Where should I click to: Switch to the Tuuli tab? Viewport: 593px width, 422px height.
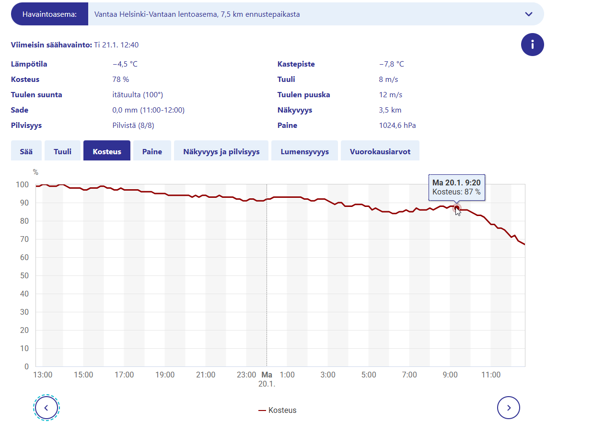tap(62, 151)
